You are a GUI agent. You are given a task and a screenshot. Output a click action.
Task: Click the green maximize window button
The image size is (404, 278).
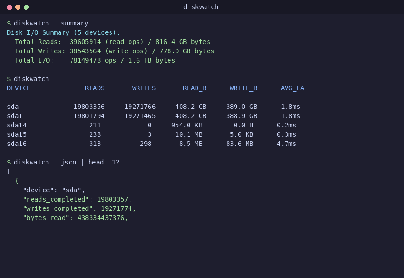(x=26, y=7)
